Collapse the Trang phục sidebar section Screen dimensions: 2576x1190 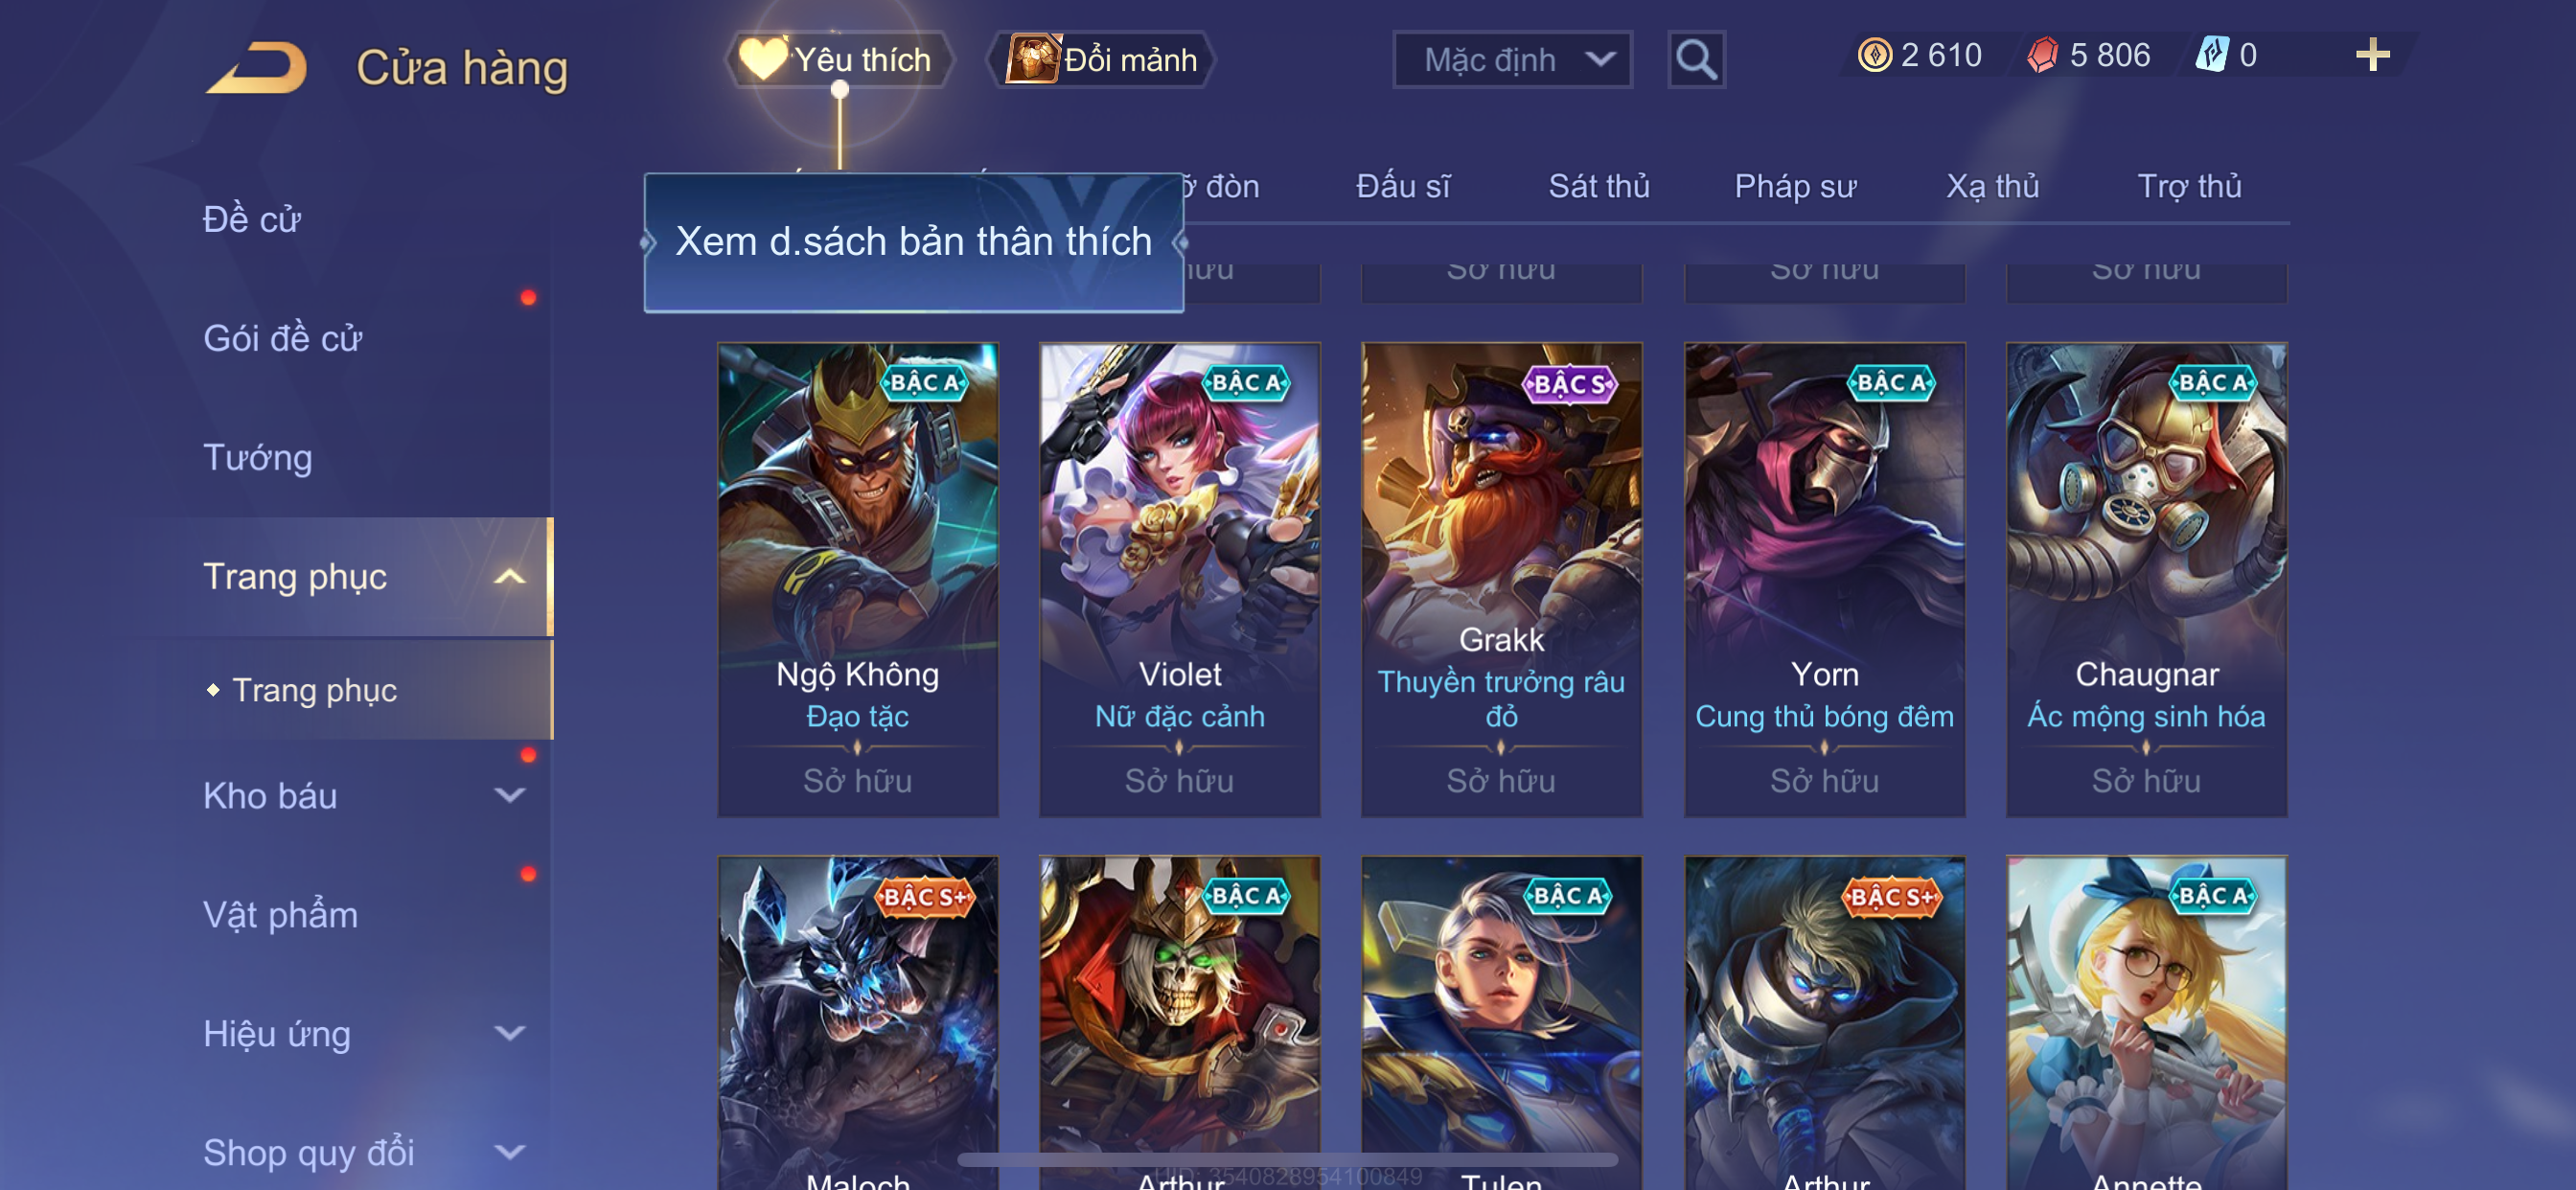coord(509,577)
